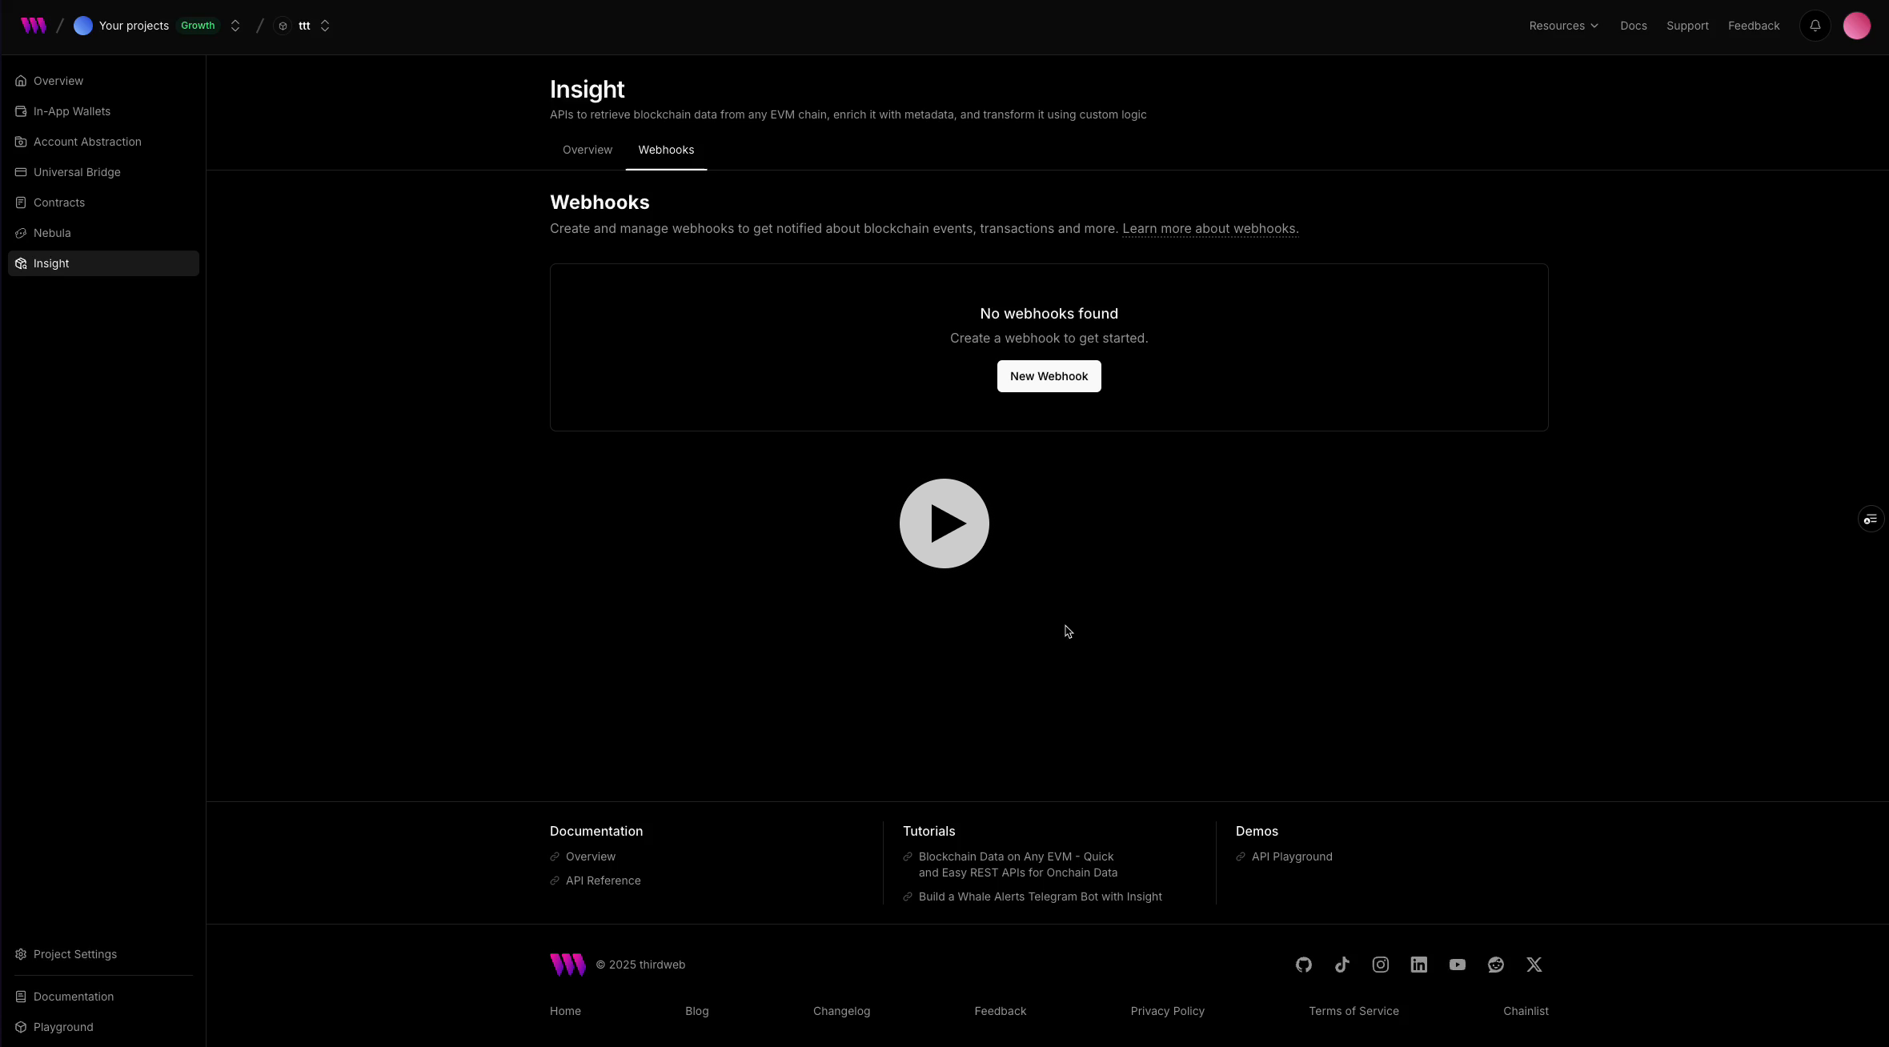Open Contracts in the sidebar
Viewport: 1889px width, 1047px height.
(103, 203)
